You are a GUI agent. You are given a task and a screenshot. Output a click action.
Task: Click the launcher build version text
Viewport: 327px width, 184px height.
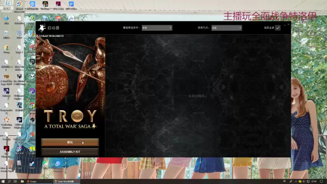(x=51, y=36)
